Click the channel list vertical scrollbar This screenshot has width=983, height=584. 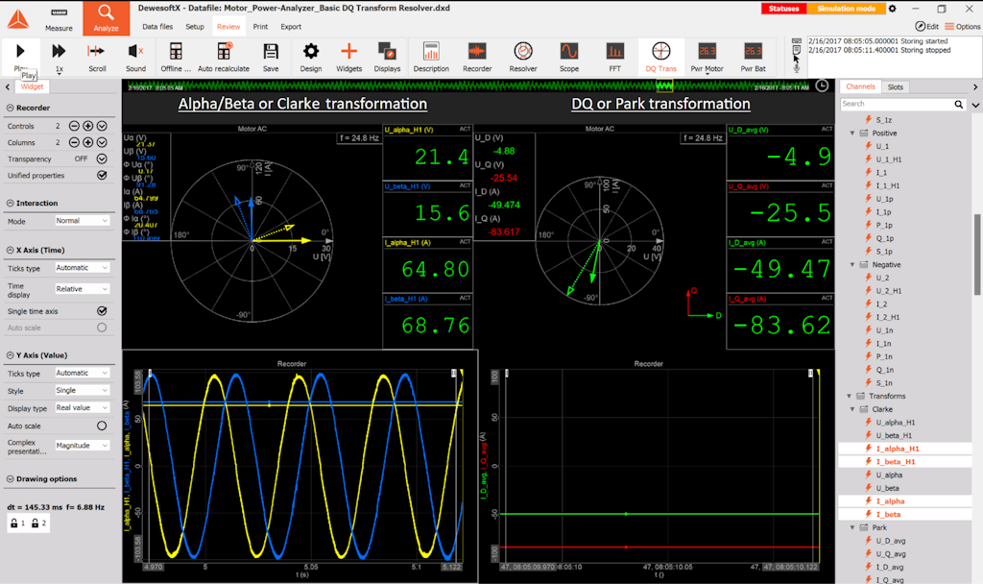[x=976, y=254]
